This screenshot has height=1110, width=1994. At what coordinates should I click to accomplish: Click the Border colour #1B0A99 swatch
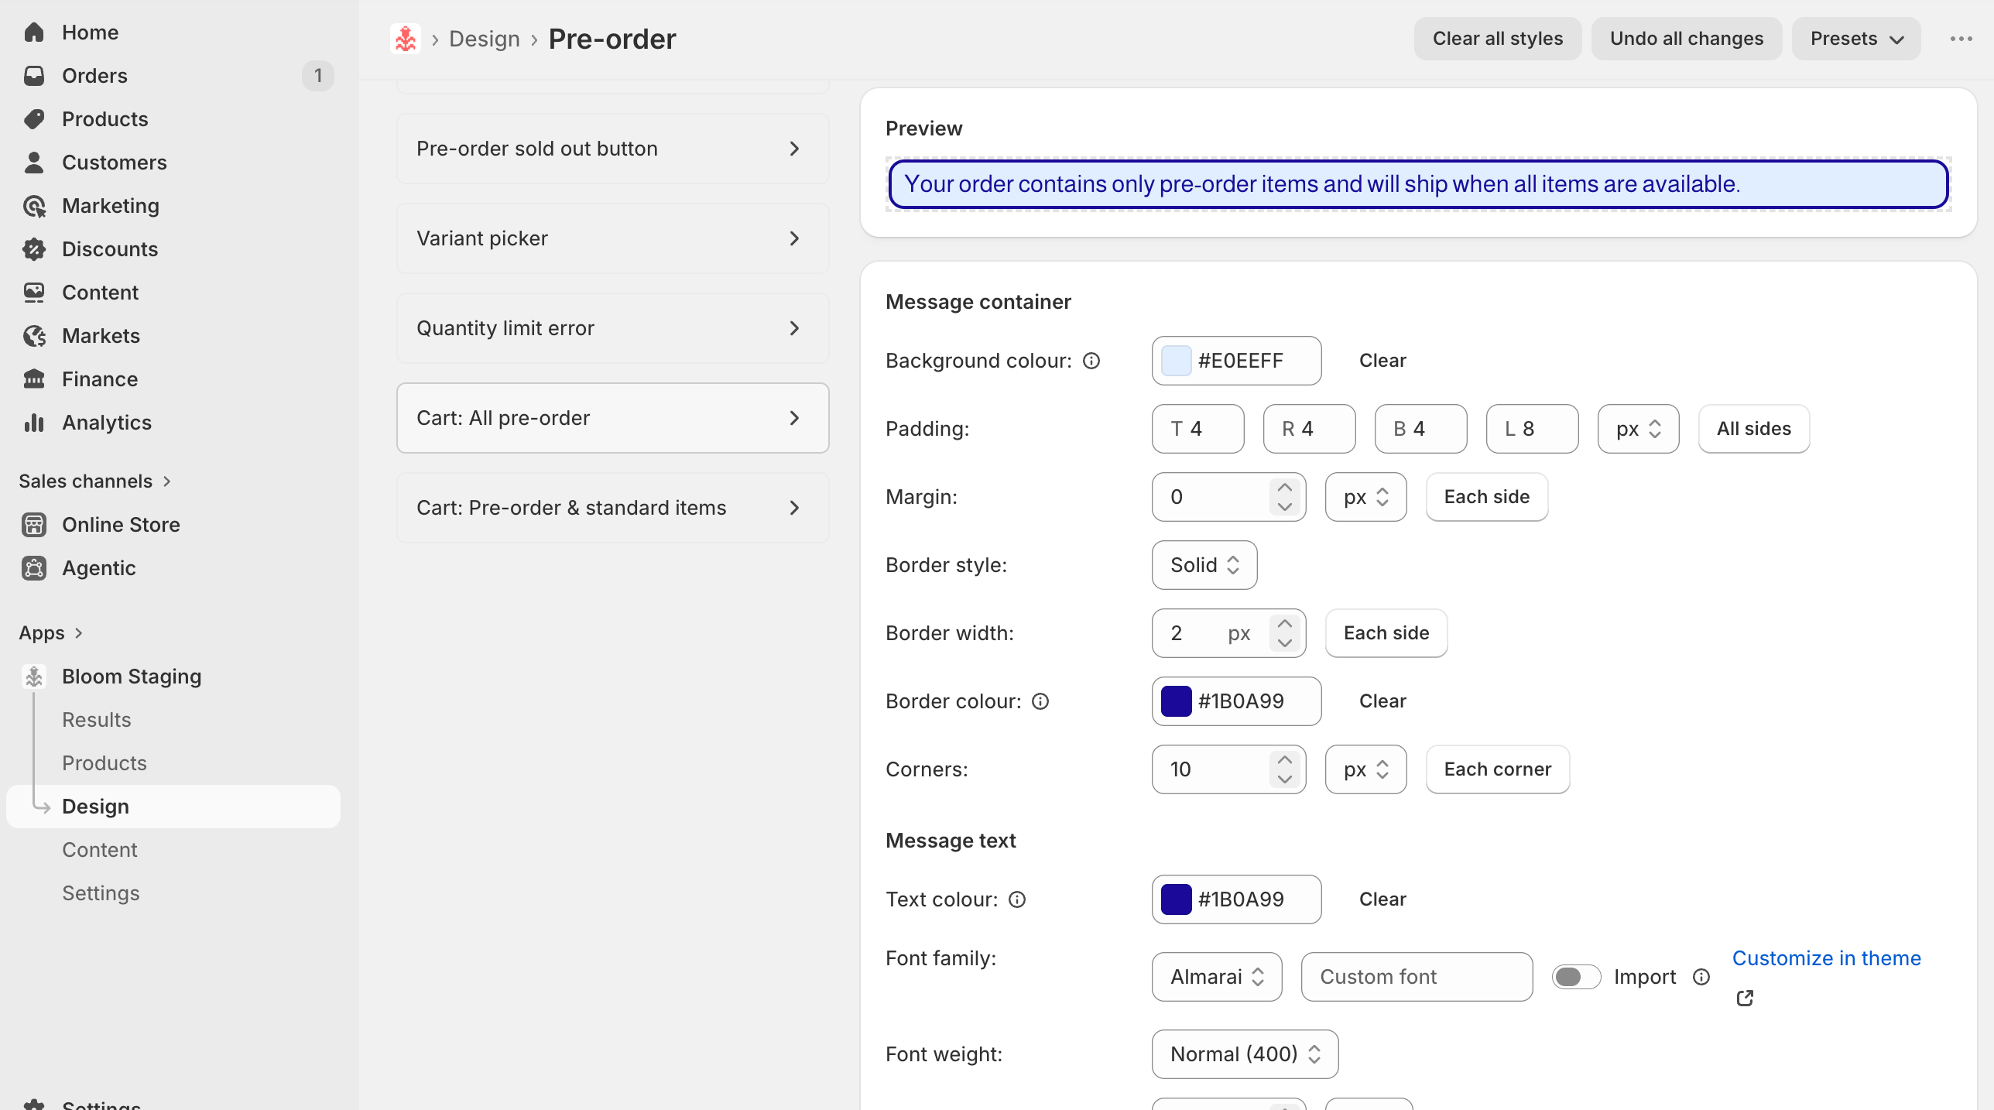coord(1177,701)
